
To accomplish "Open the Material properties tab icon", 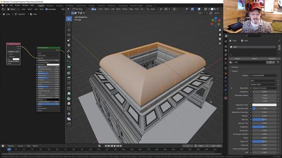I will pos(226,98).
